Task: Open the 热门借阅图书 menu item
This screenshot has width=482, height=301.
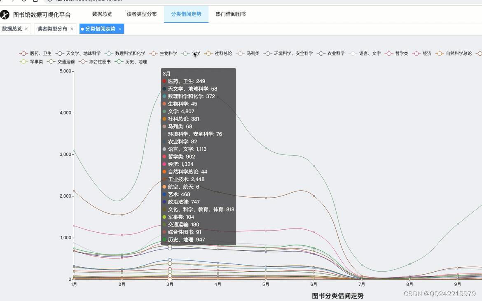Action: coord(231,14)
